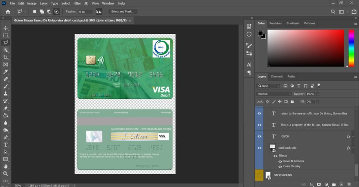Select the Zoom tool in toolbar
Image resolution: width=359 pixels, height=187 pixels.
5,174
